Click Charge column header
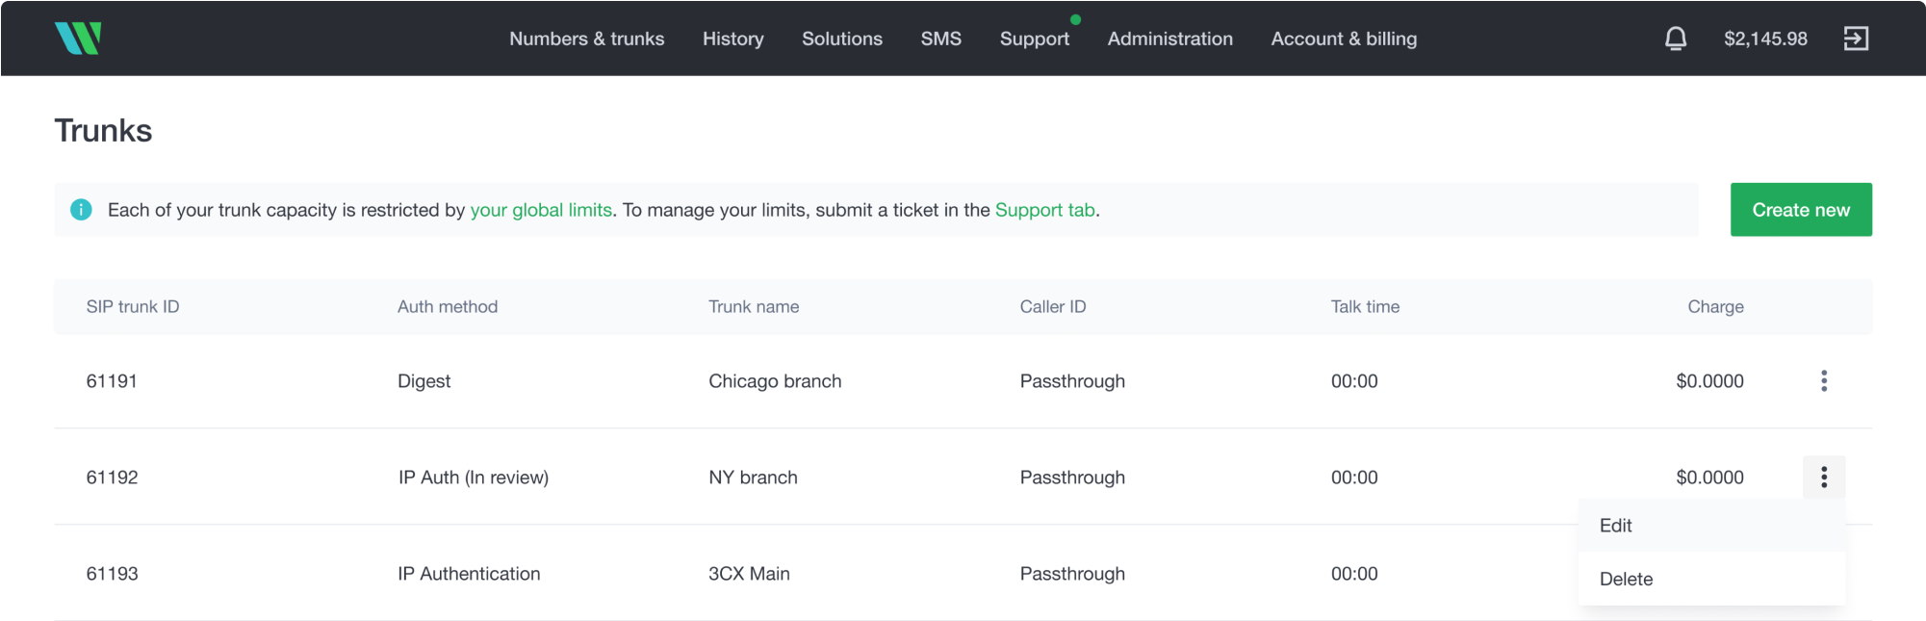The image size is (1926, 621). coord(1715,306)
